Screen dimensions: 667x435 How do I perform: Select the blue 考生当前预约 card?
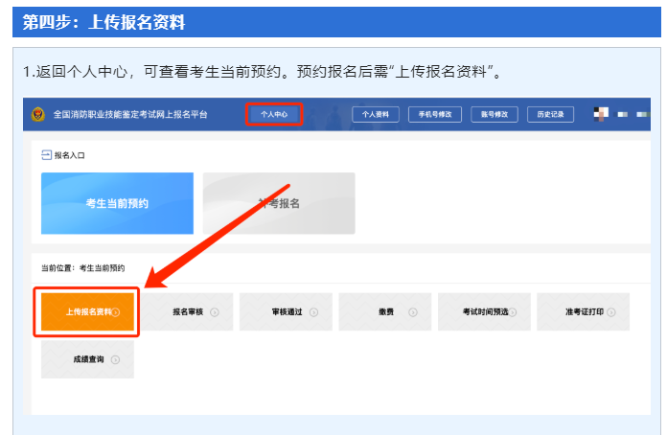pos(117,203)
